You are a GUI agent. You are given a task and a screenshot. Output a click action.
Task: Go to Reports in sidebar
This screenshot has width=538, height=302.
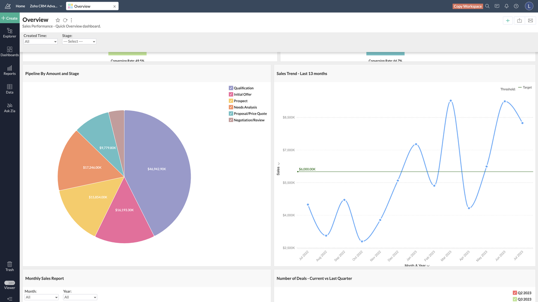(10, 70)
